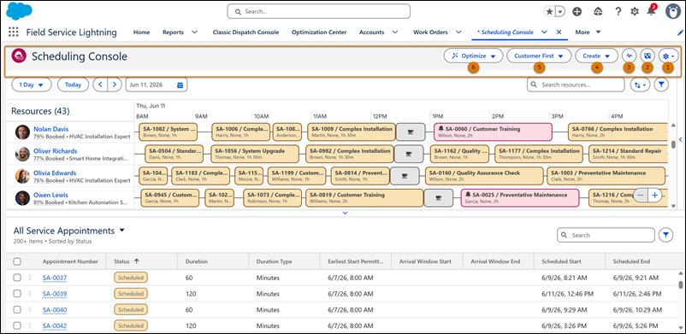686x334 pixels.
Task: Expand the Reports tab menu chevron
Action: click(195, 32)
